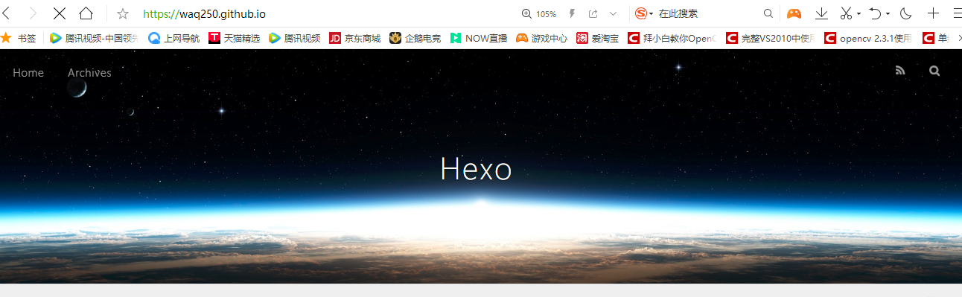Stop loading the page with the X button
Viewport: 962px width, 297px height.
[59, 13]
